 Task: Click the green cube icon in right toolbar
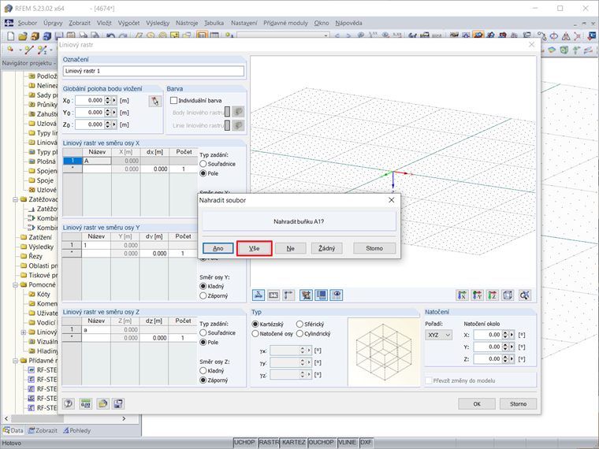tap(564, 50)
